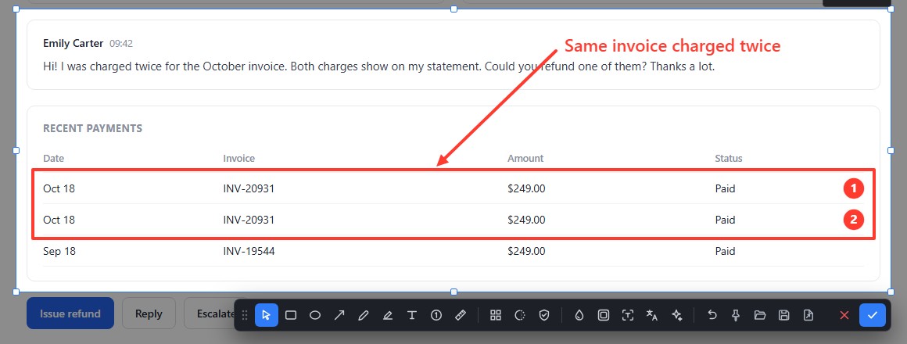Click the Issue refund button

[x=70, y=314]
